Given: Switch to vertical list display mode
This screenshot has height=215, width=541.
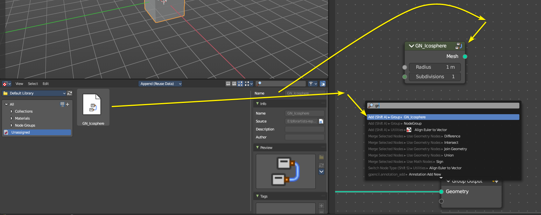Looking at the screenshot, I should click(228, 84).
